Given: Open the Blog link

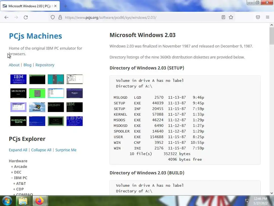Looking at the screenshot, I should 28,65.
